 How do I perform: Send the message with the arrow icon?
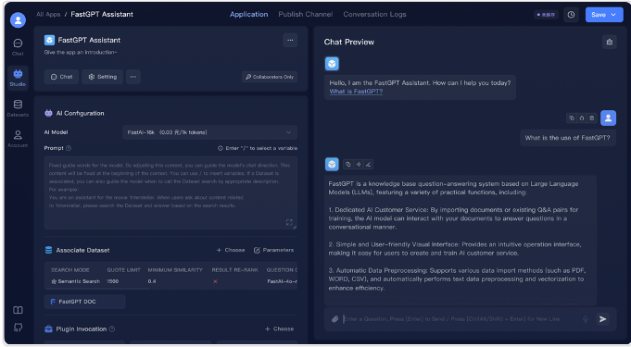click(x=602, y=319)
